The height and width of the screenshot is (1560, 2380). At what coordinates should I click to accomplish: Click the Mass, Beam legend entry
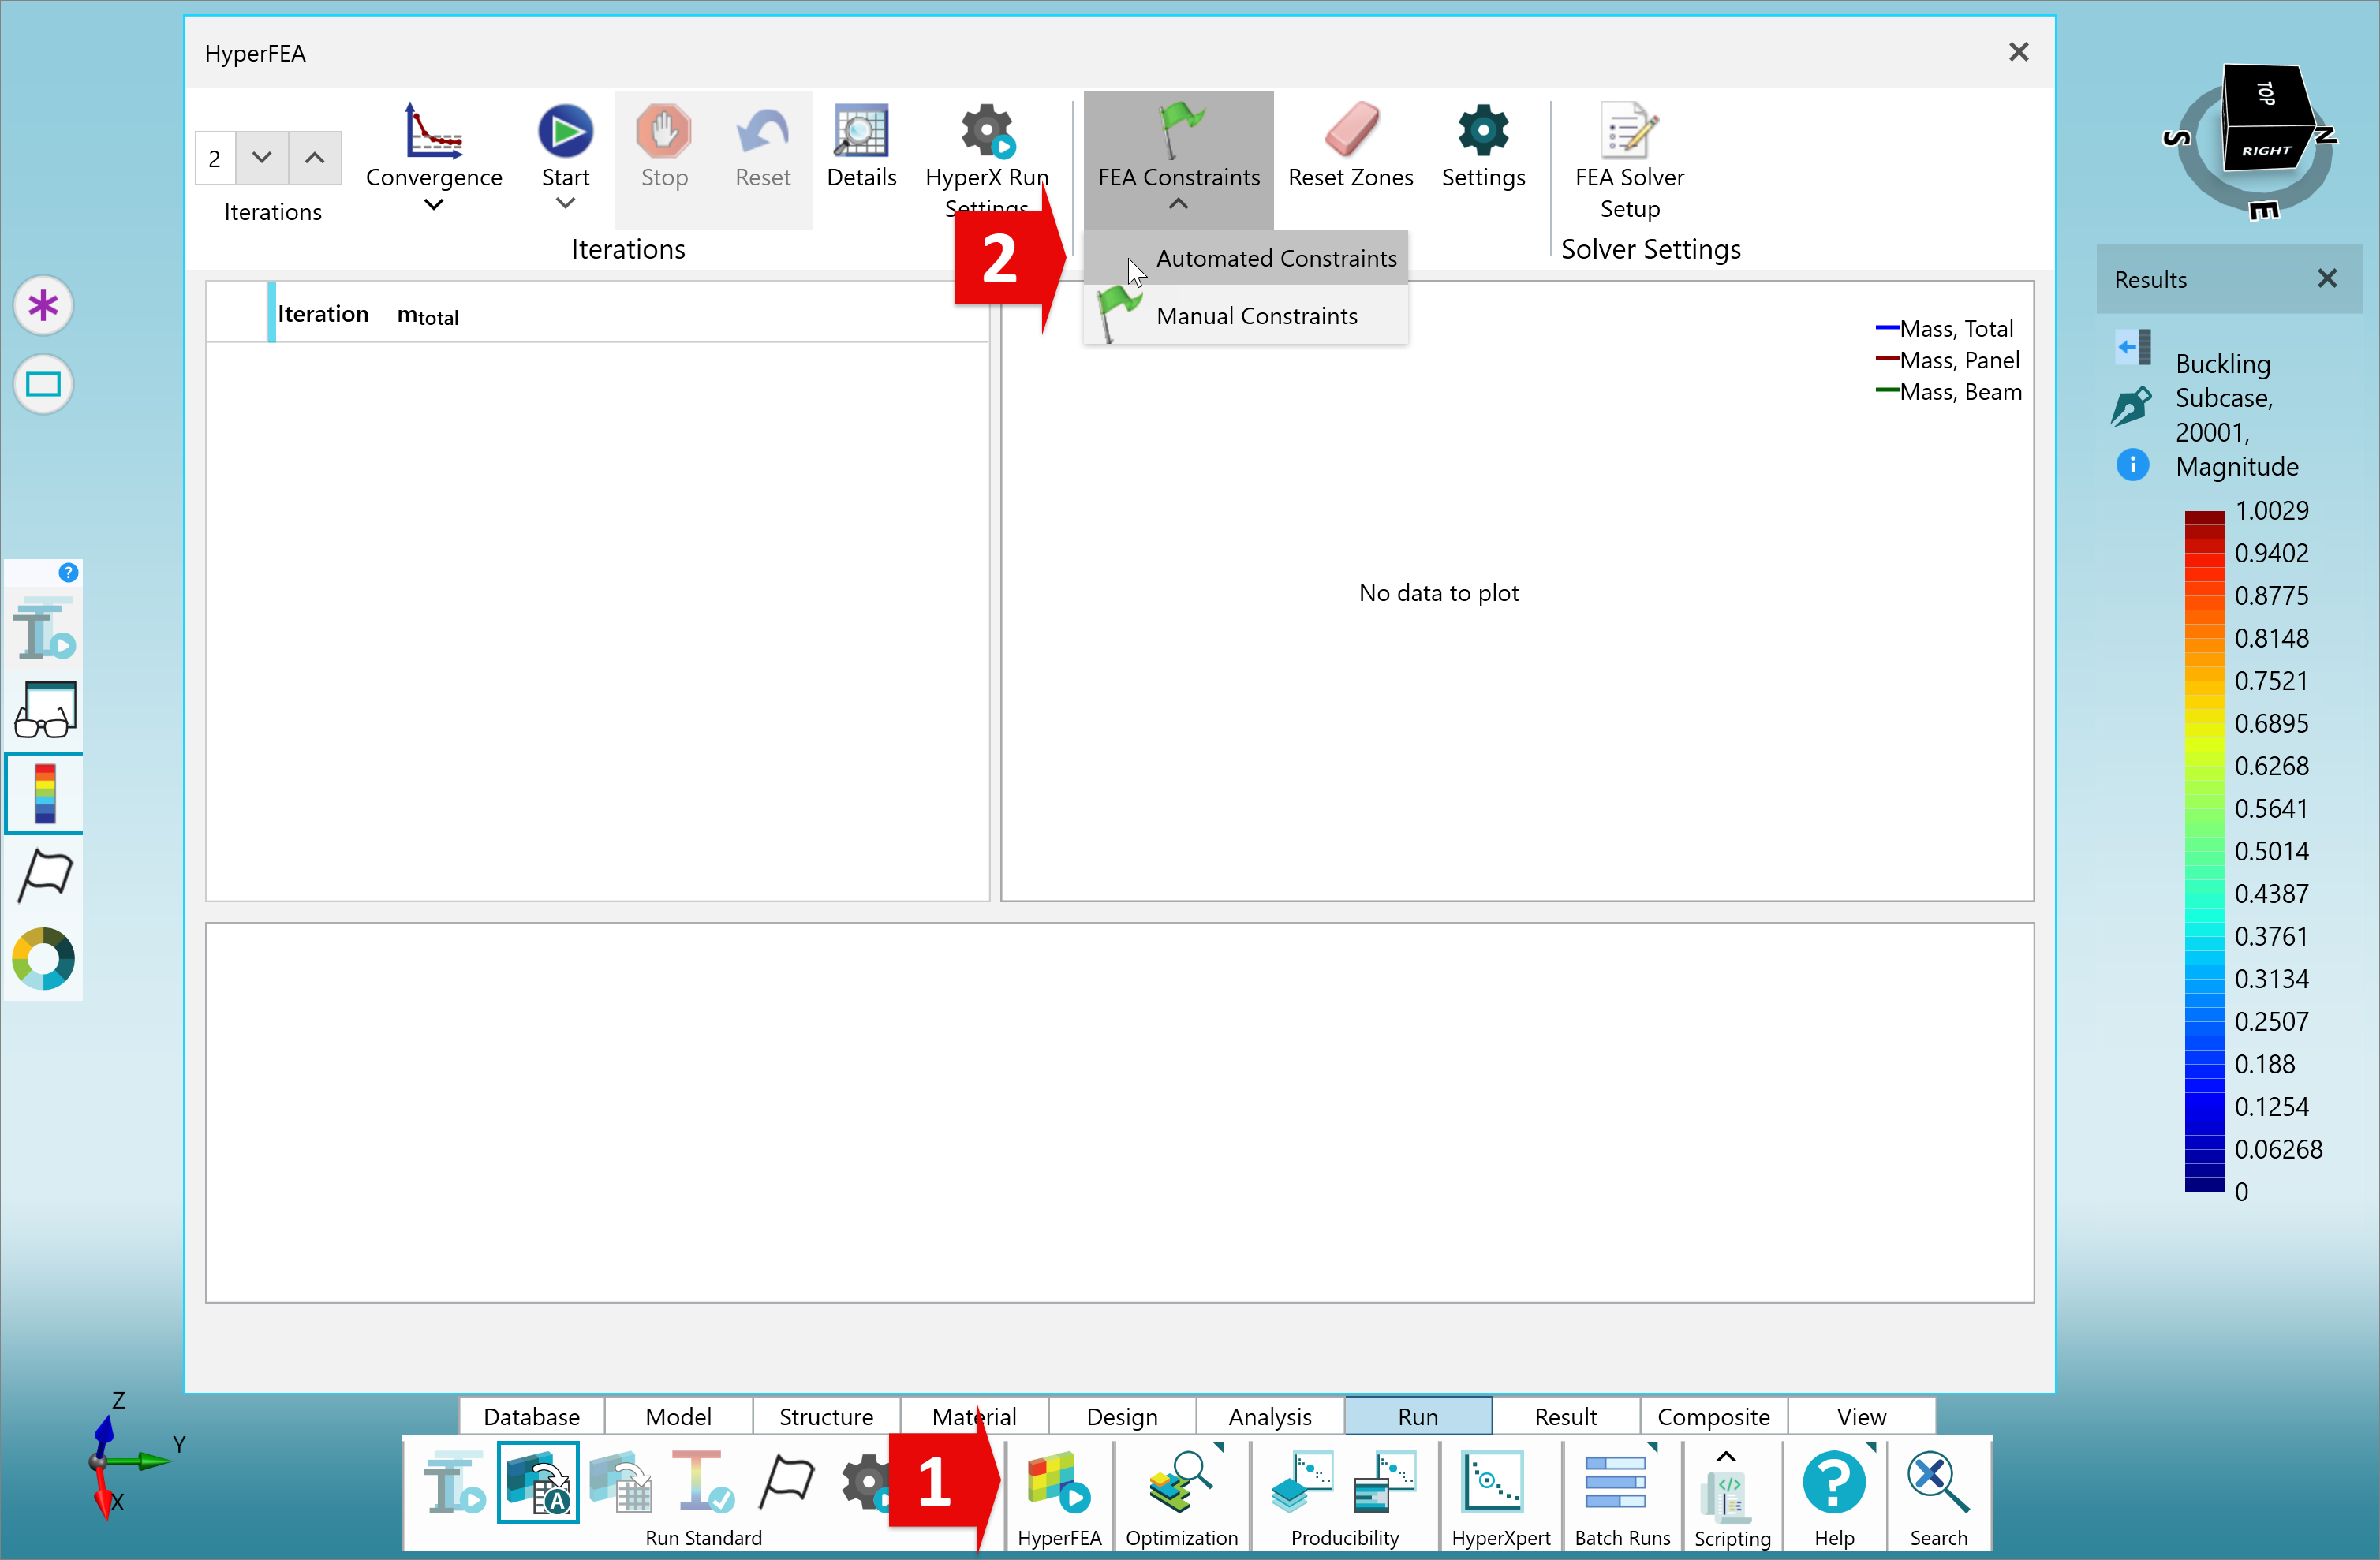[x=1949, y=392]
